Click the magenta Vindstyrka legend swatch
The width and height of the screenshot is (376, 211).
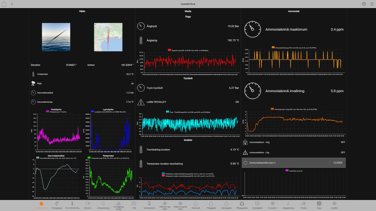point(47,111)
